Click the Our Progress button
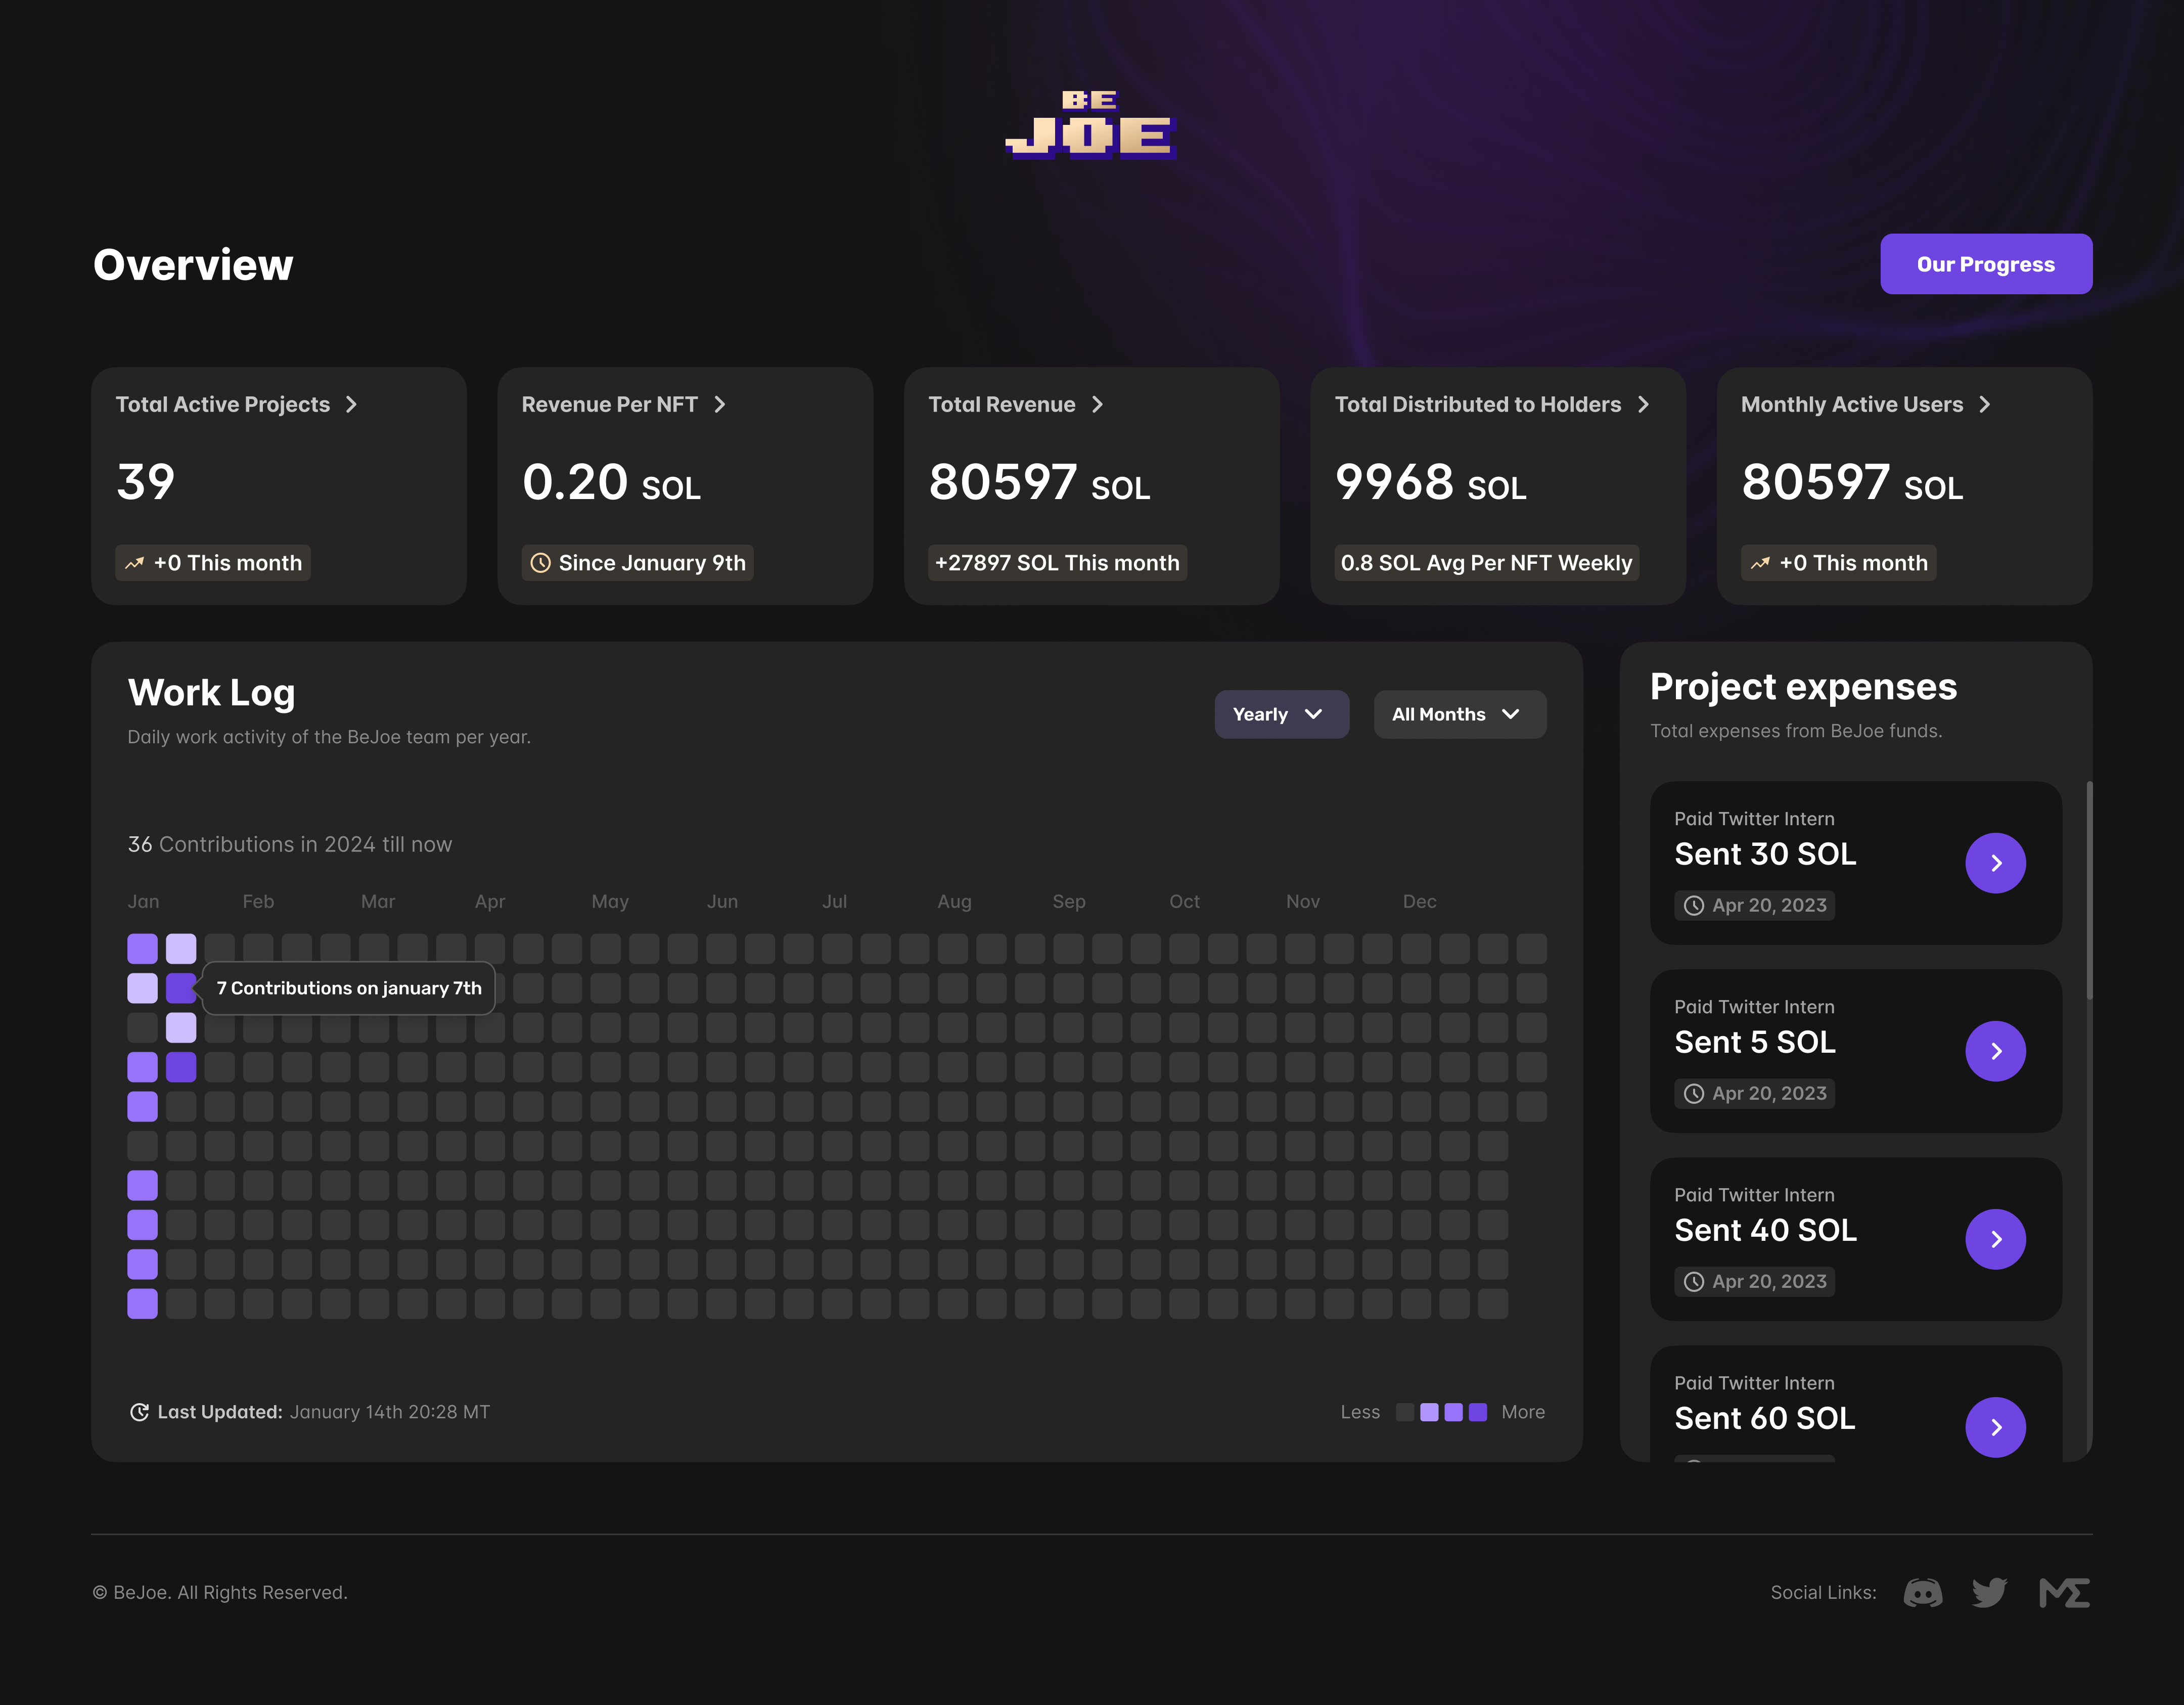 (x=1985, y=264)
